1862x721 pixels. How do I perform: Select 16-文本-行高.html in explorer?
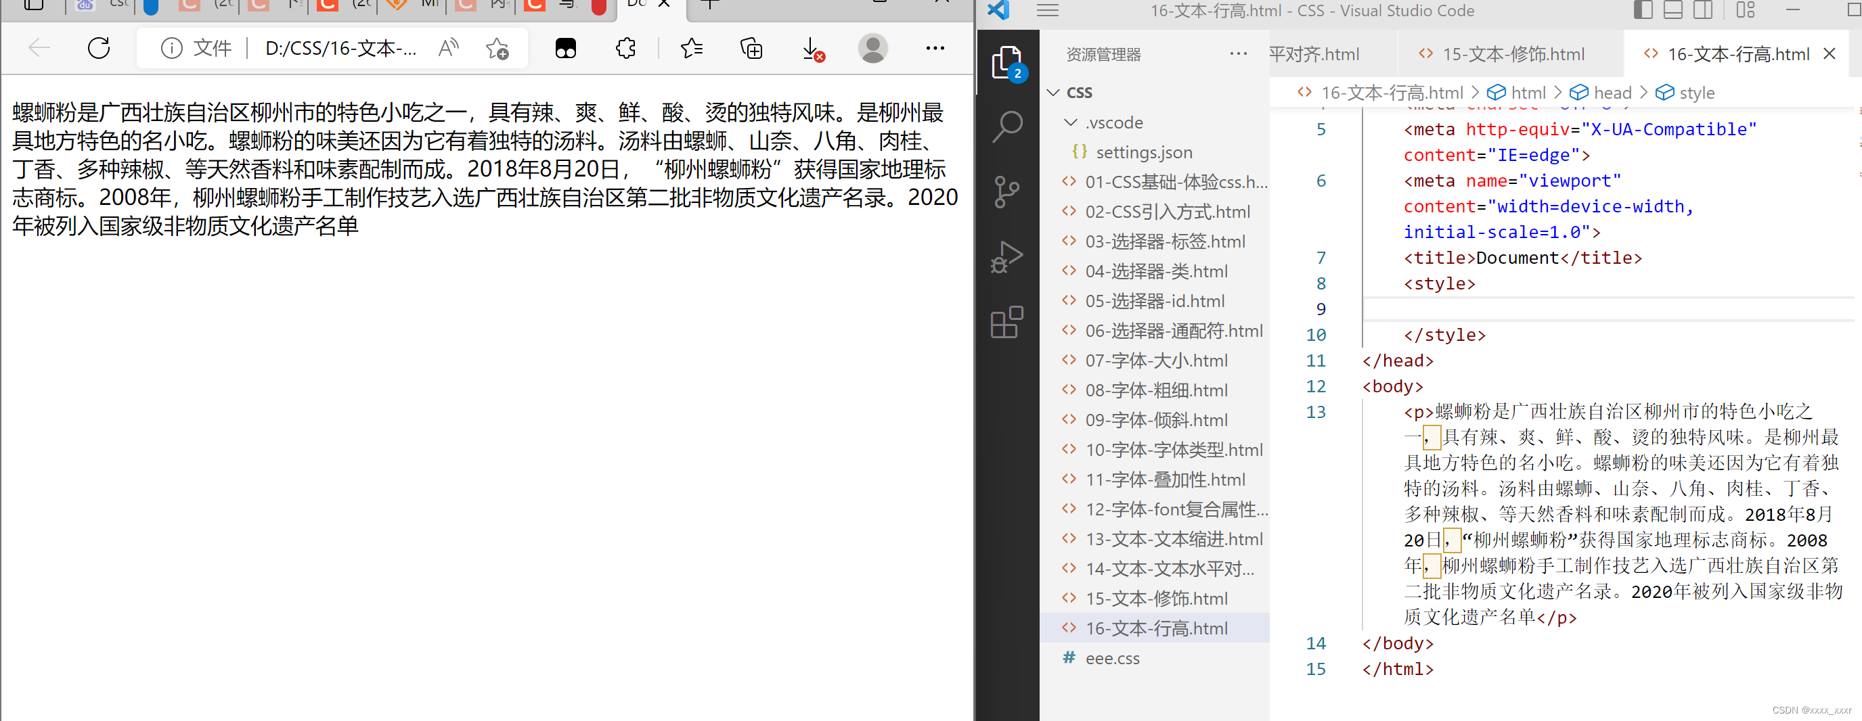click(1154, 628)
